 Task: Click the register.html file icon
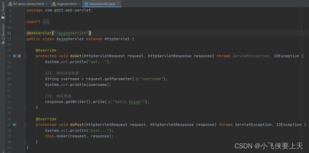coord(54,4)
